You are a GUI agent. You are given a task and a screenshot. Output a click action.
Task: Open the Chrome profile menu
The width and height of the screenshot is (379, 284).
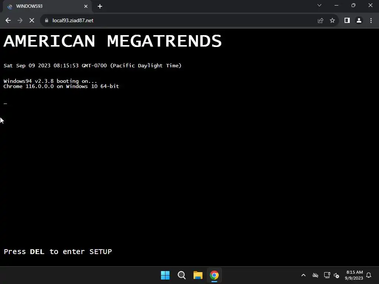pos(359,21)
